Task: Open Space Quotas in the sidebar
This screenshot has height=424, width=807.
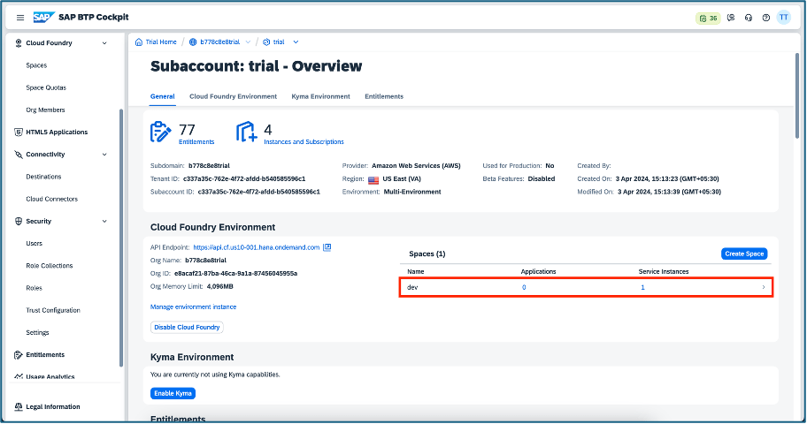Action: 46,87
